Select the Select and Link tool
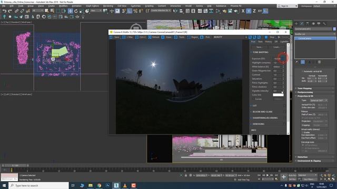The width and height of the screenshot is (337, 189). 16,11
